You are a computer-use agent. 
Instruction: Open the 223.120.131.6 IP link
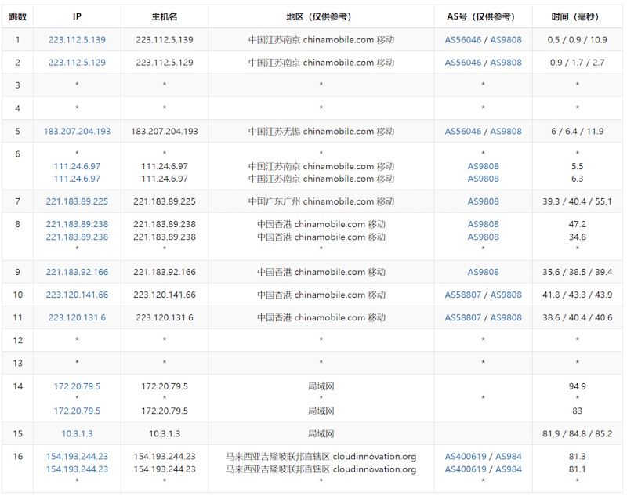coord(77,317)
